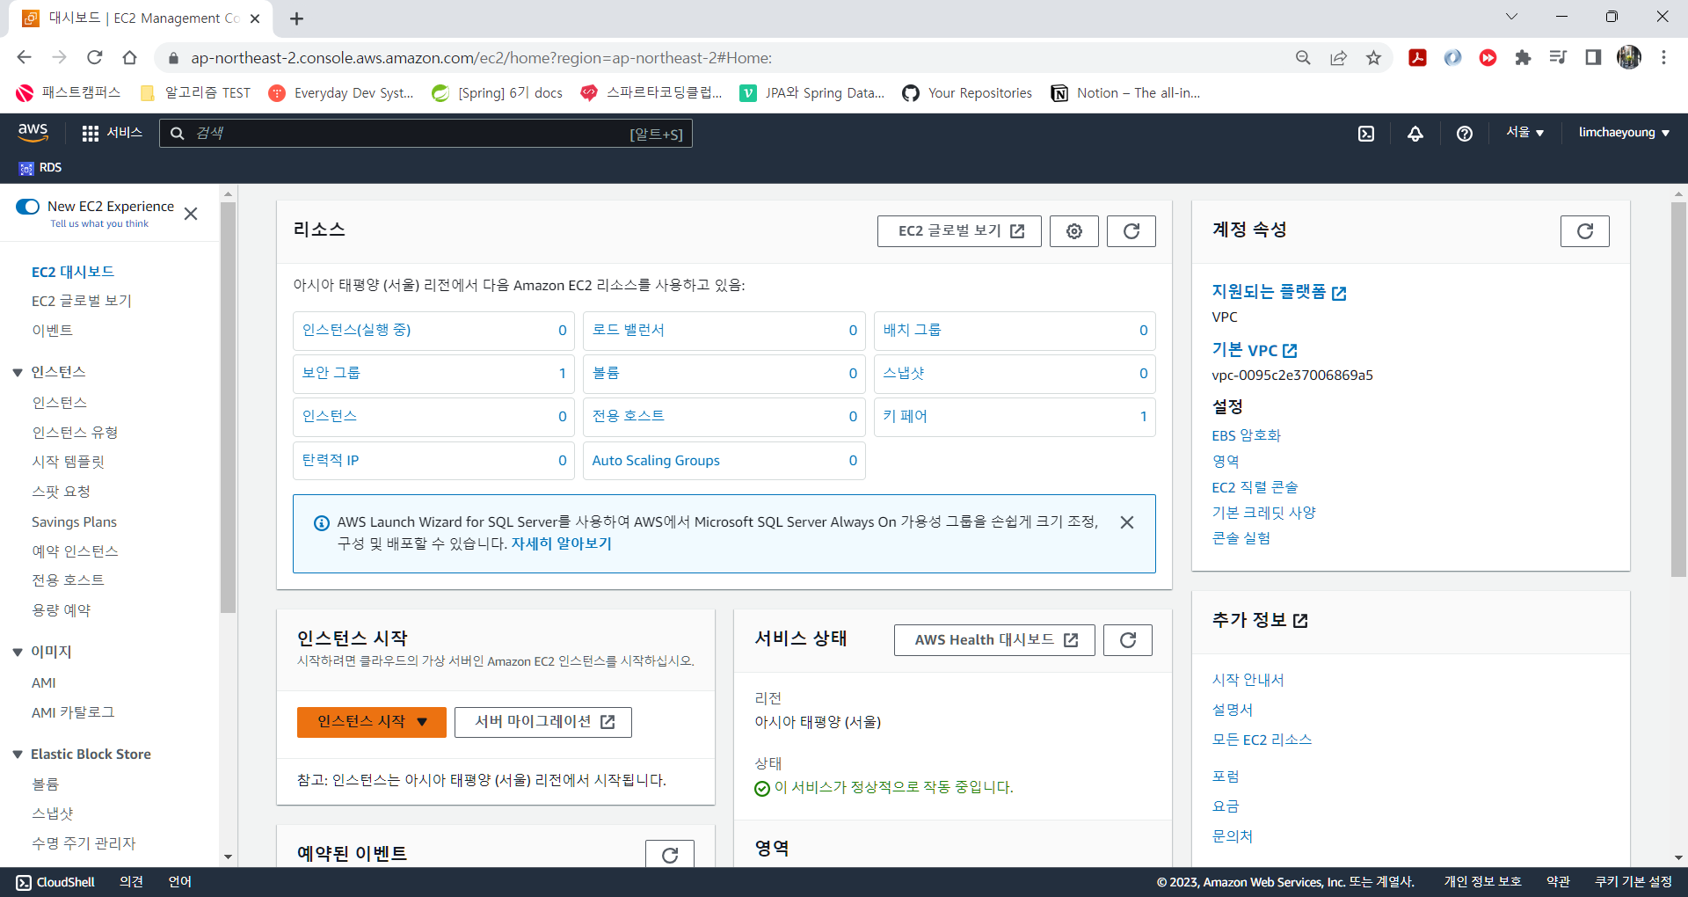Share this page icon in address bar
1688x897 pixels.
pos(1338,58)
